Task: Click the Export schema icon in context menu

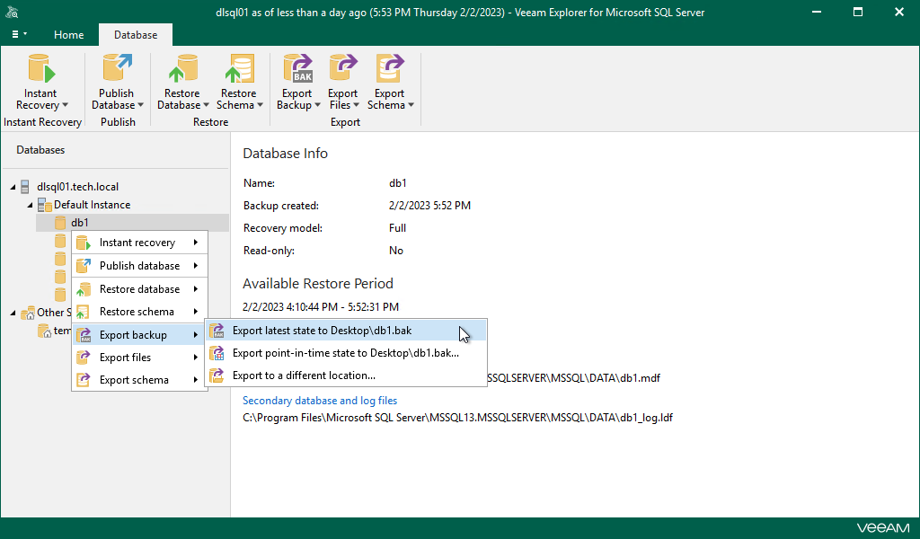Action: (84, 380)
